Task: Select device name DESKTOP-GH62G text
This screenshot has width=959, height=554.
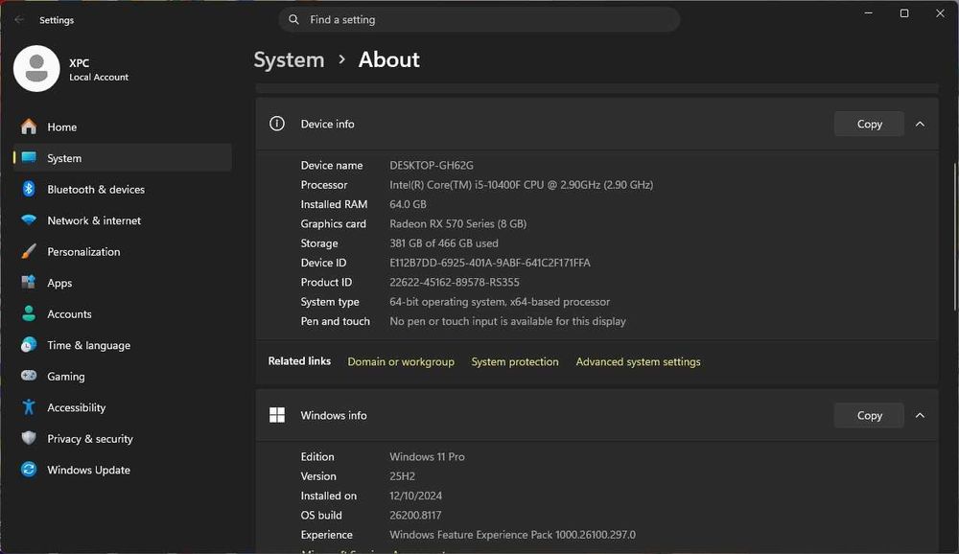Action: point(432,165)
